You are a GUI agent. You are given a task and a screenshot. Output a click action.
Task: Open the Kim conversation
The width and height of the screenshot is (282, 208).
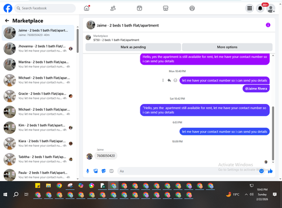(x=38, y=128)
